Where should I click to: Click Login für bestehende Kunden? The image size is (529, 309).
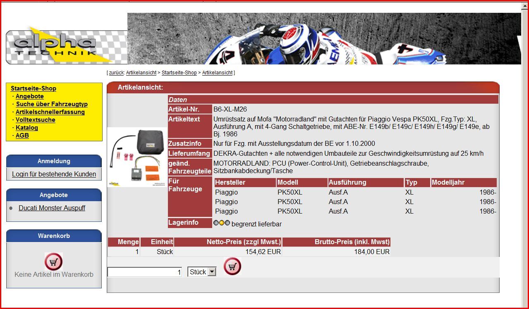click(54, 174)
